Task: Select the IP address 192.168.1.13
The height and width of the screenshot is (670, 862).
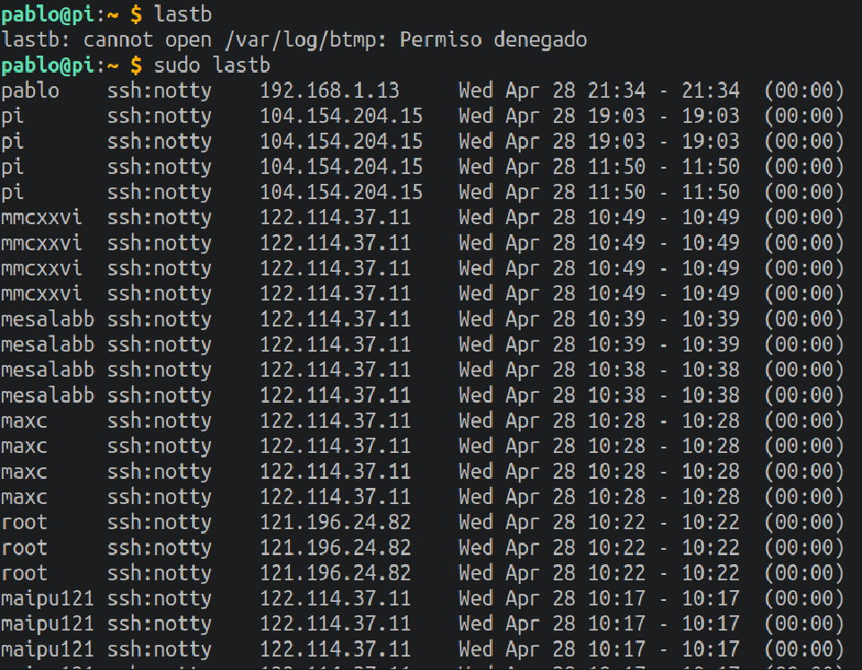Action: 330,91
